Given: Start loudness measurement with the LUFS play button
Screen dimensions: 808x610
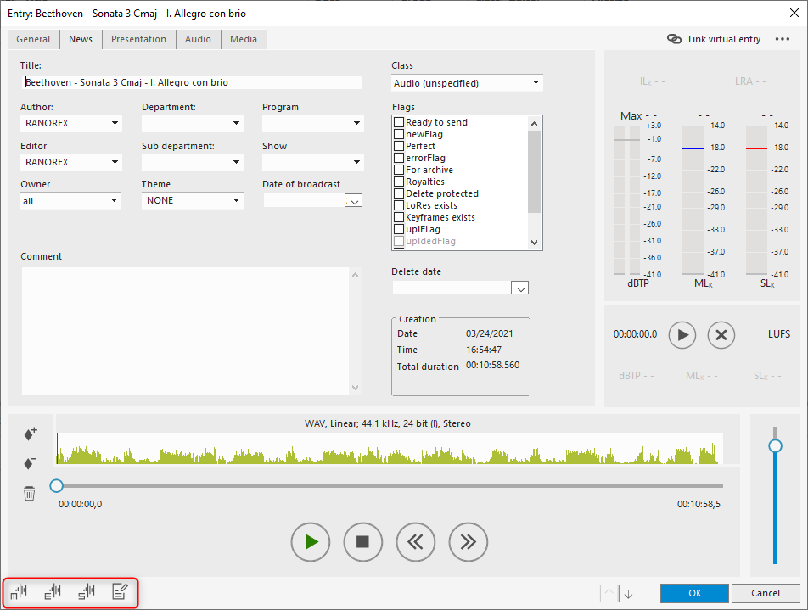Looking at the screenshot, I should pos(682,334).
